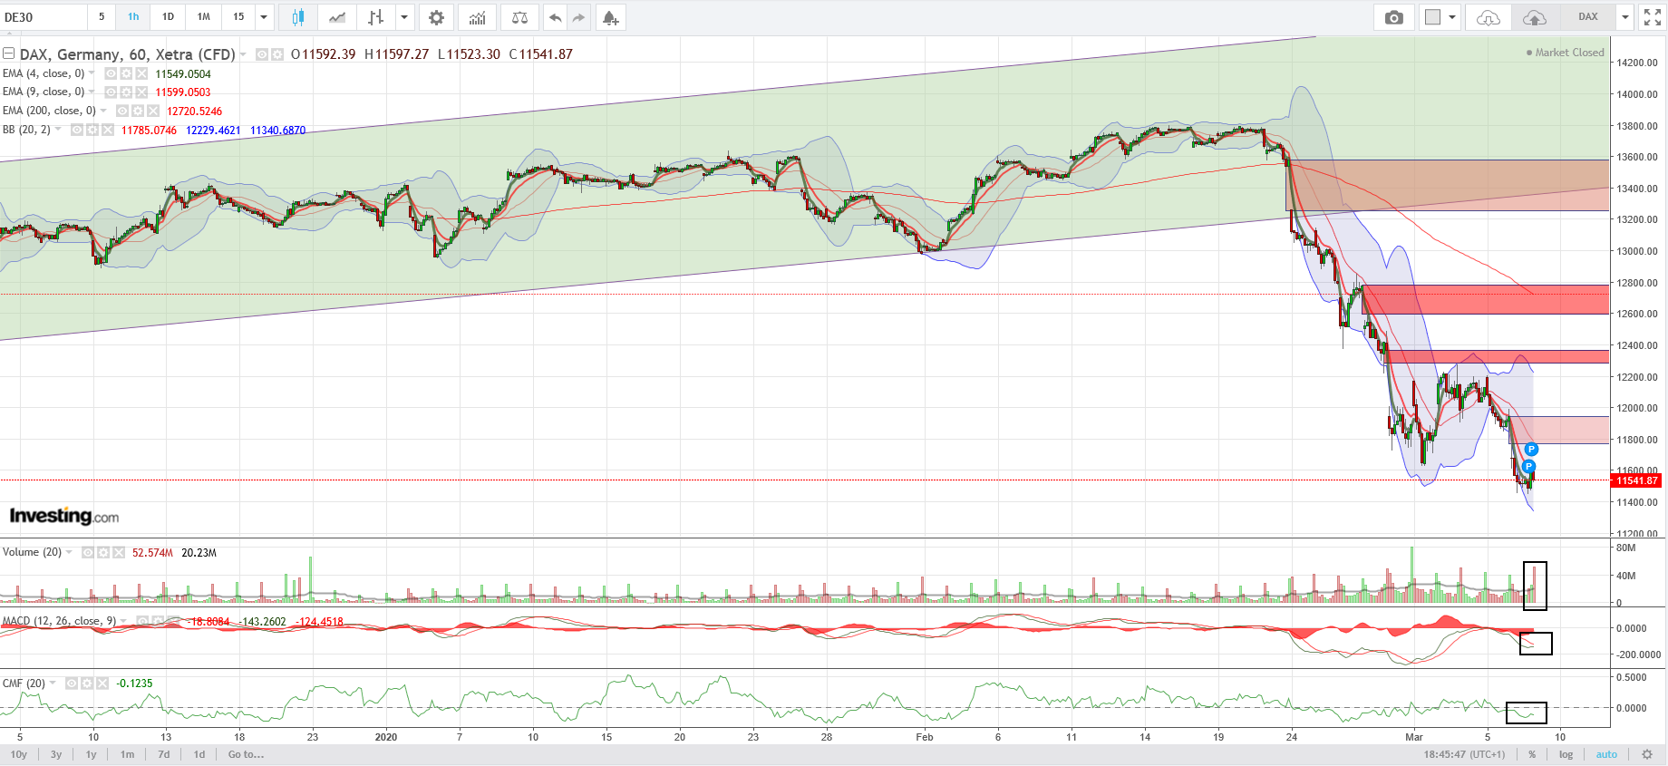The height and width of the screenshot is (766, 1668).
Task: Remove the EMA (4, close, 0) indicator
Action: click(x=141, y=73)
